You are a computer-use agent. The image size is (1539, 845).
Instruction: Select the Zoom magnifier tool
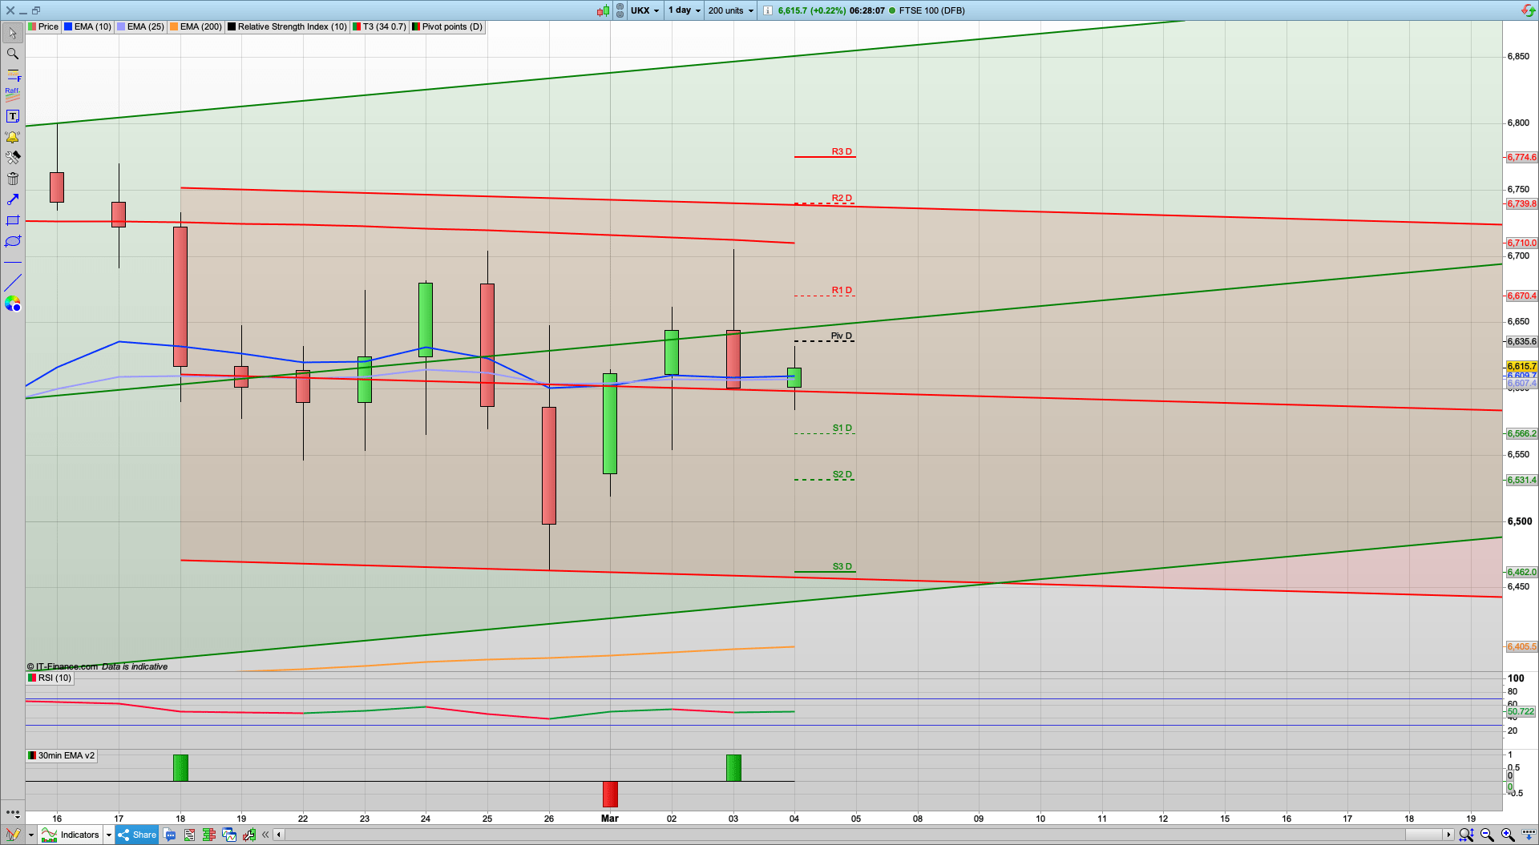click(13, 54)
